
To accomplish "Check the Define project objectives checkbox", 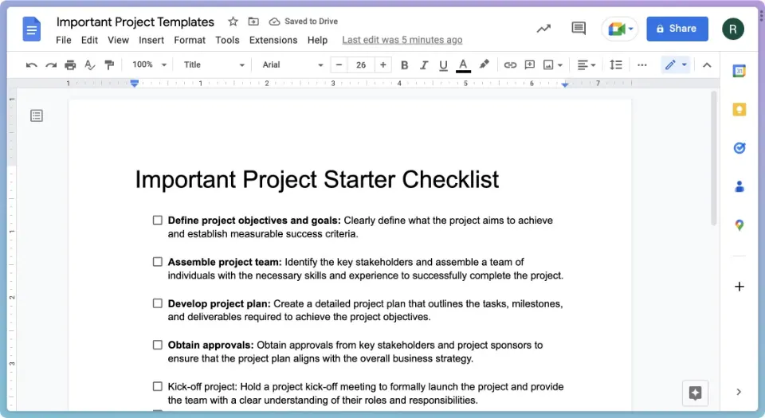I will coord(158,221).
